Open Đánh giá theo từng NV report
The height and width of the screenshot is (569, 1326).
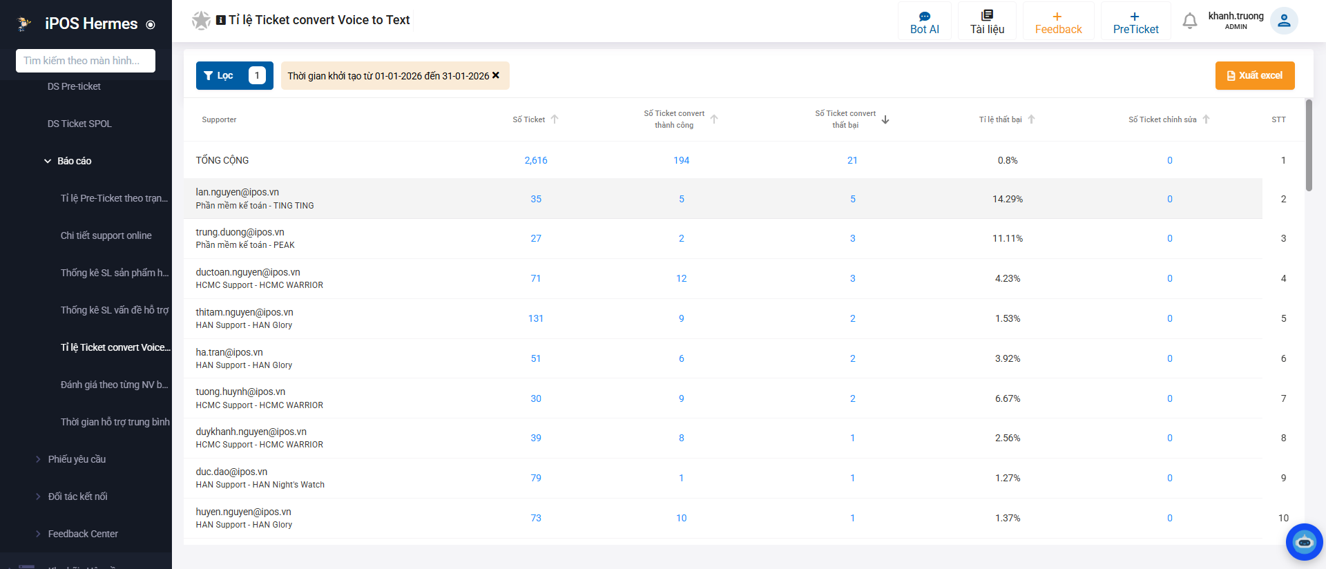(x=114, y=385)
